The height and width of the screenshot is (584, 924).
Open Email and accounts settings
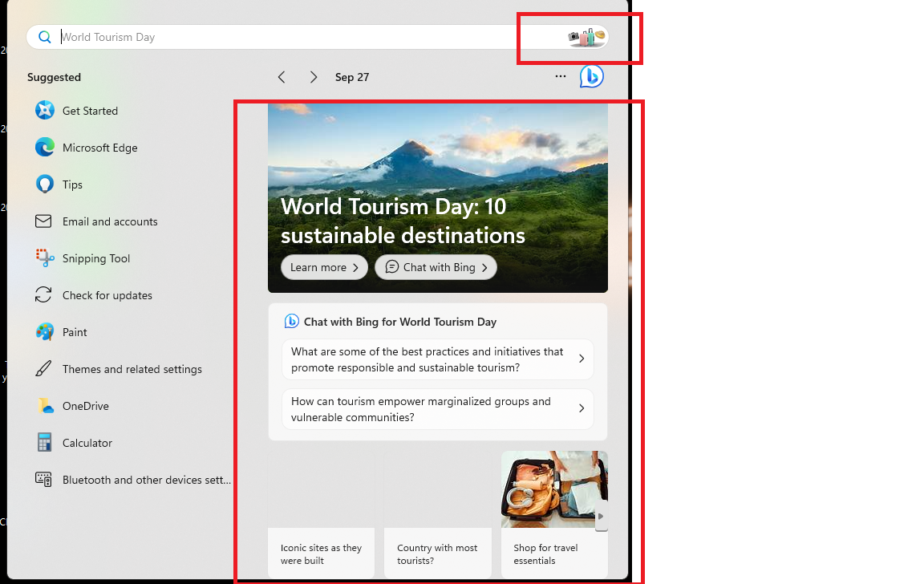110,221
